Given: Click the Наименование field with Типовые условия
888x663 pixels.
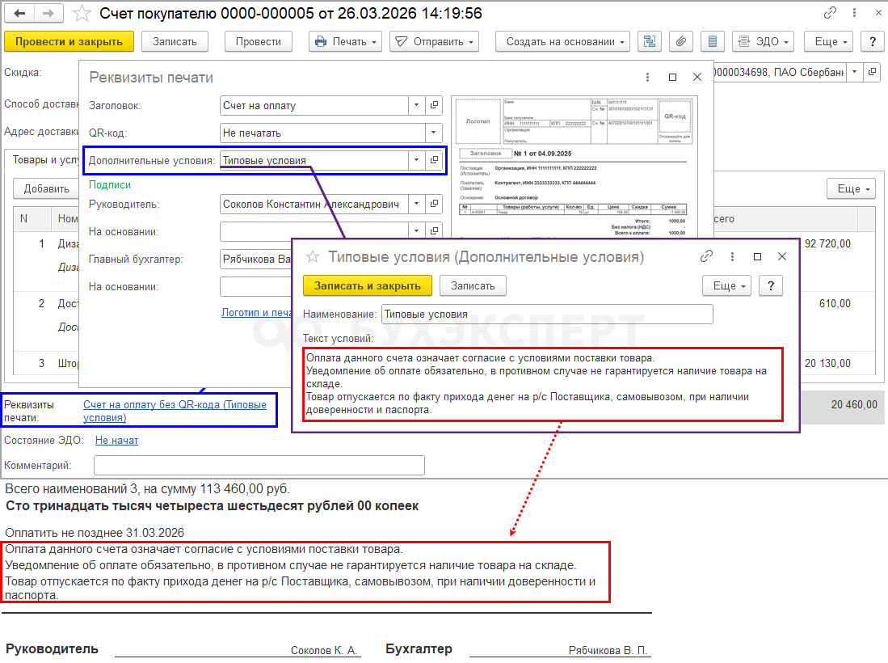Looking at the screenshot, I should click(547, 314).
